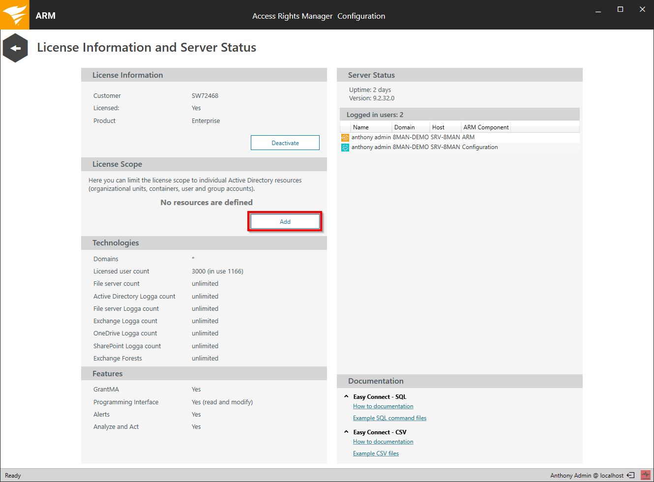Open Example SQL command files link
This screenshot has height=482, width=654.
pos(389,418)
